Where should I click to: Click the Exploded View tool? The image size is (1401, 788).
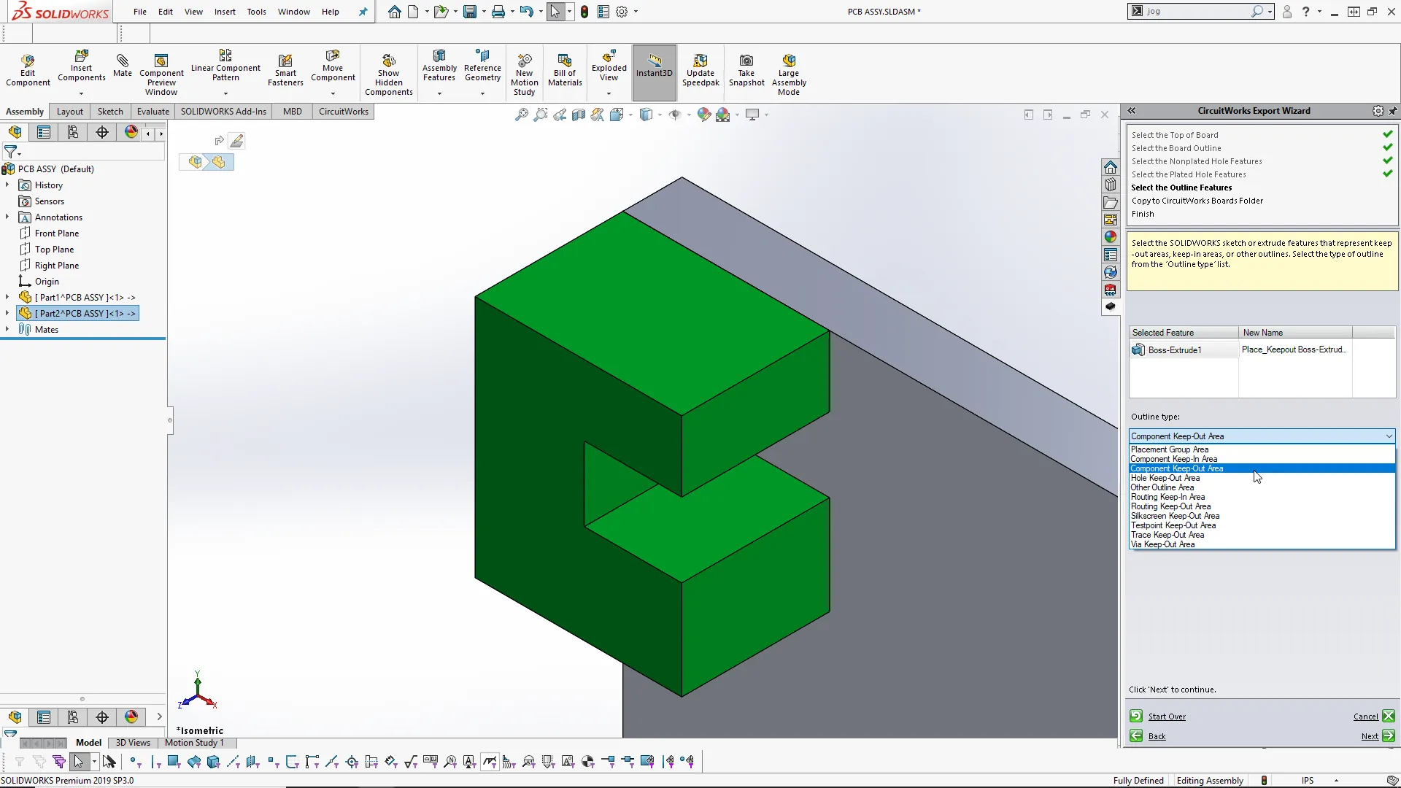[609, 66]
